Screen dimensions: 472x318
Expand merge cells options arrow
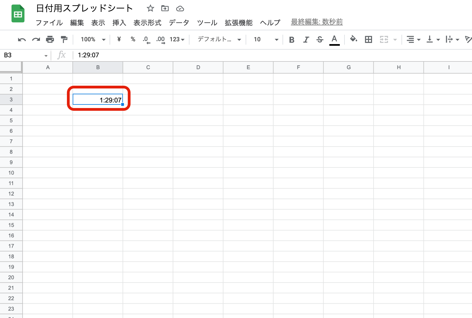(x=395, y=40)
